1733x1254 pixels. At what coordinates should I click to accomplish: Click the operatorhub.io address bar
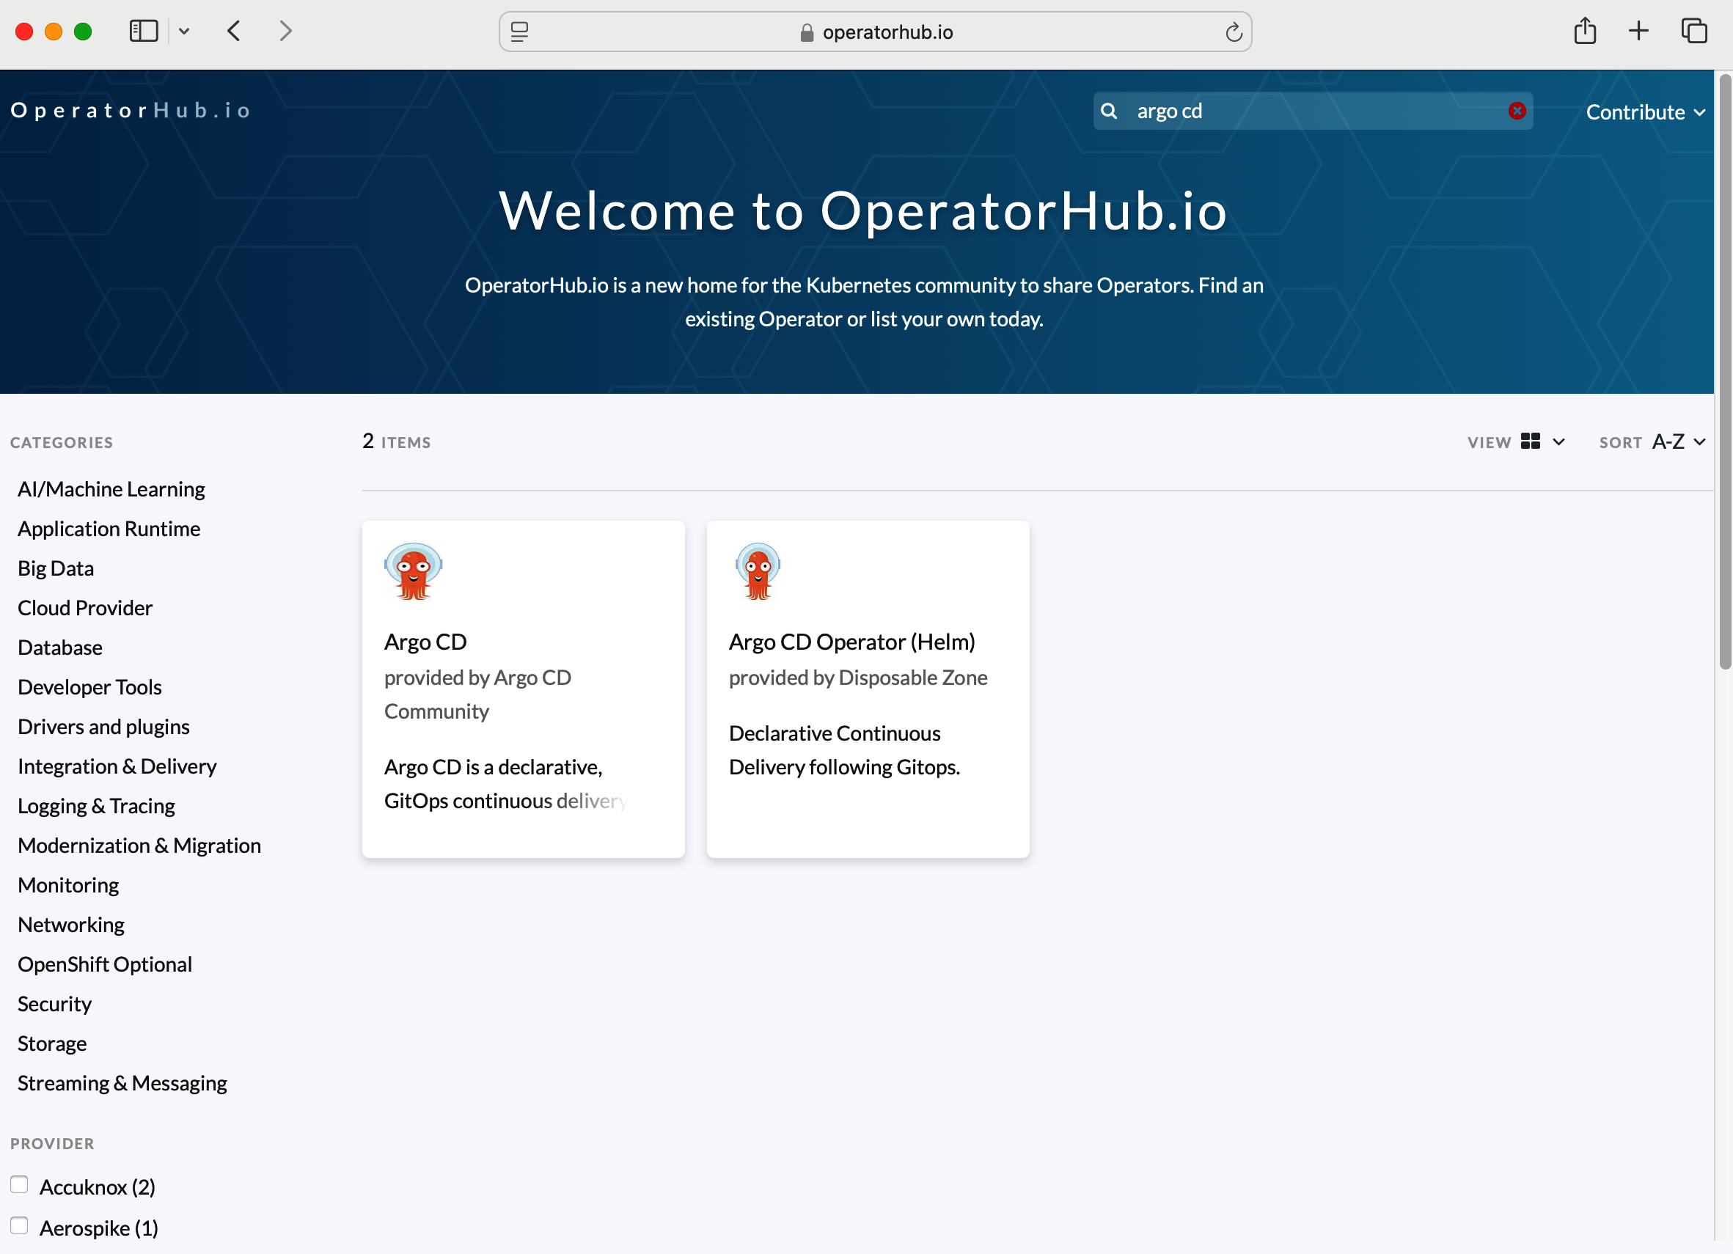coord(875,32)
